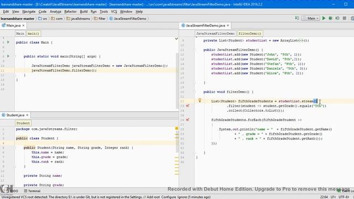Image resolution: width=354 pixels, height=199 pixels.
Task: Open the Refactor menu
Action: click(70, 12)
